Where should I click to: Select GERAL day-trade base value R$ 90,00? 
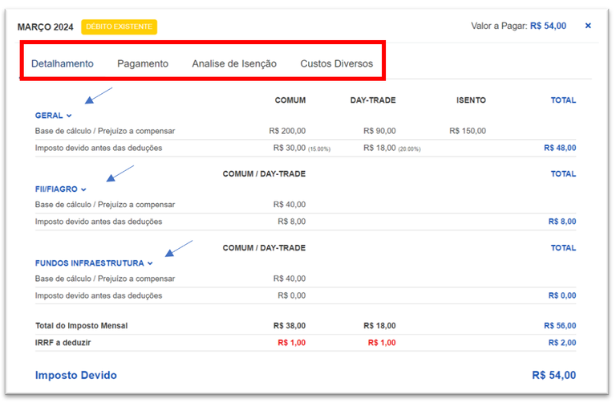pyautogui.click(x=379, y=131)
